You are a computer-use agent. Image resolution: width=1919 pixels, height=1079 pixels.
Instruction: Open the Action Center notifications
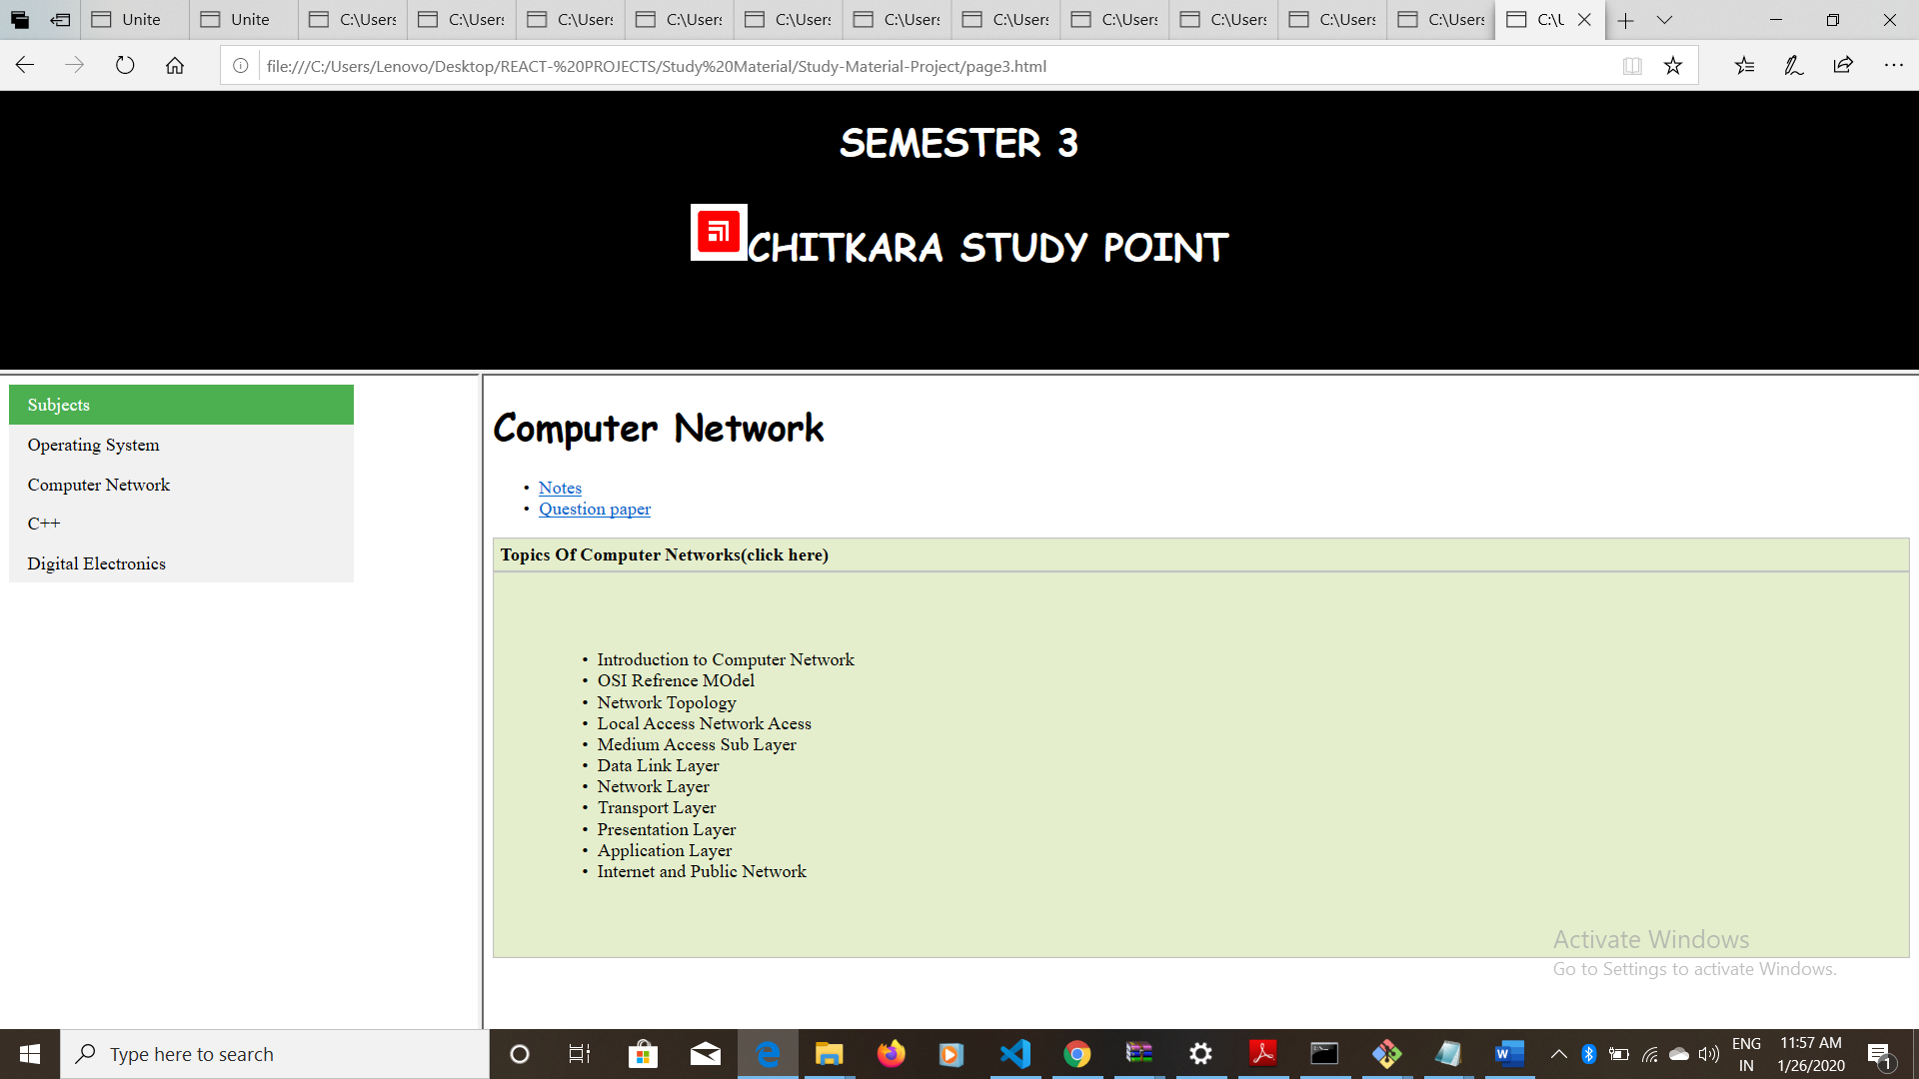click(1879, 1054)
